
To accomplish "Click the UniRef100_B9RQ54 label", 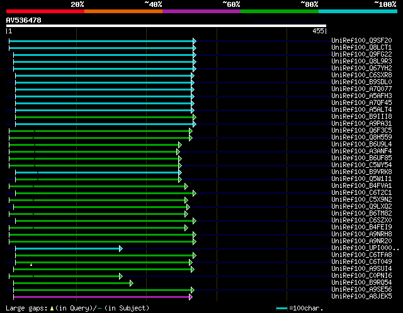I will [x=361, y=282].
